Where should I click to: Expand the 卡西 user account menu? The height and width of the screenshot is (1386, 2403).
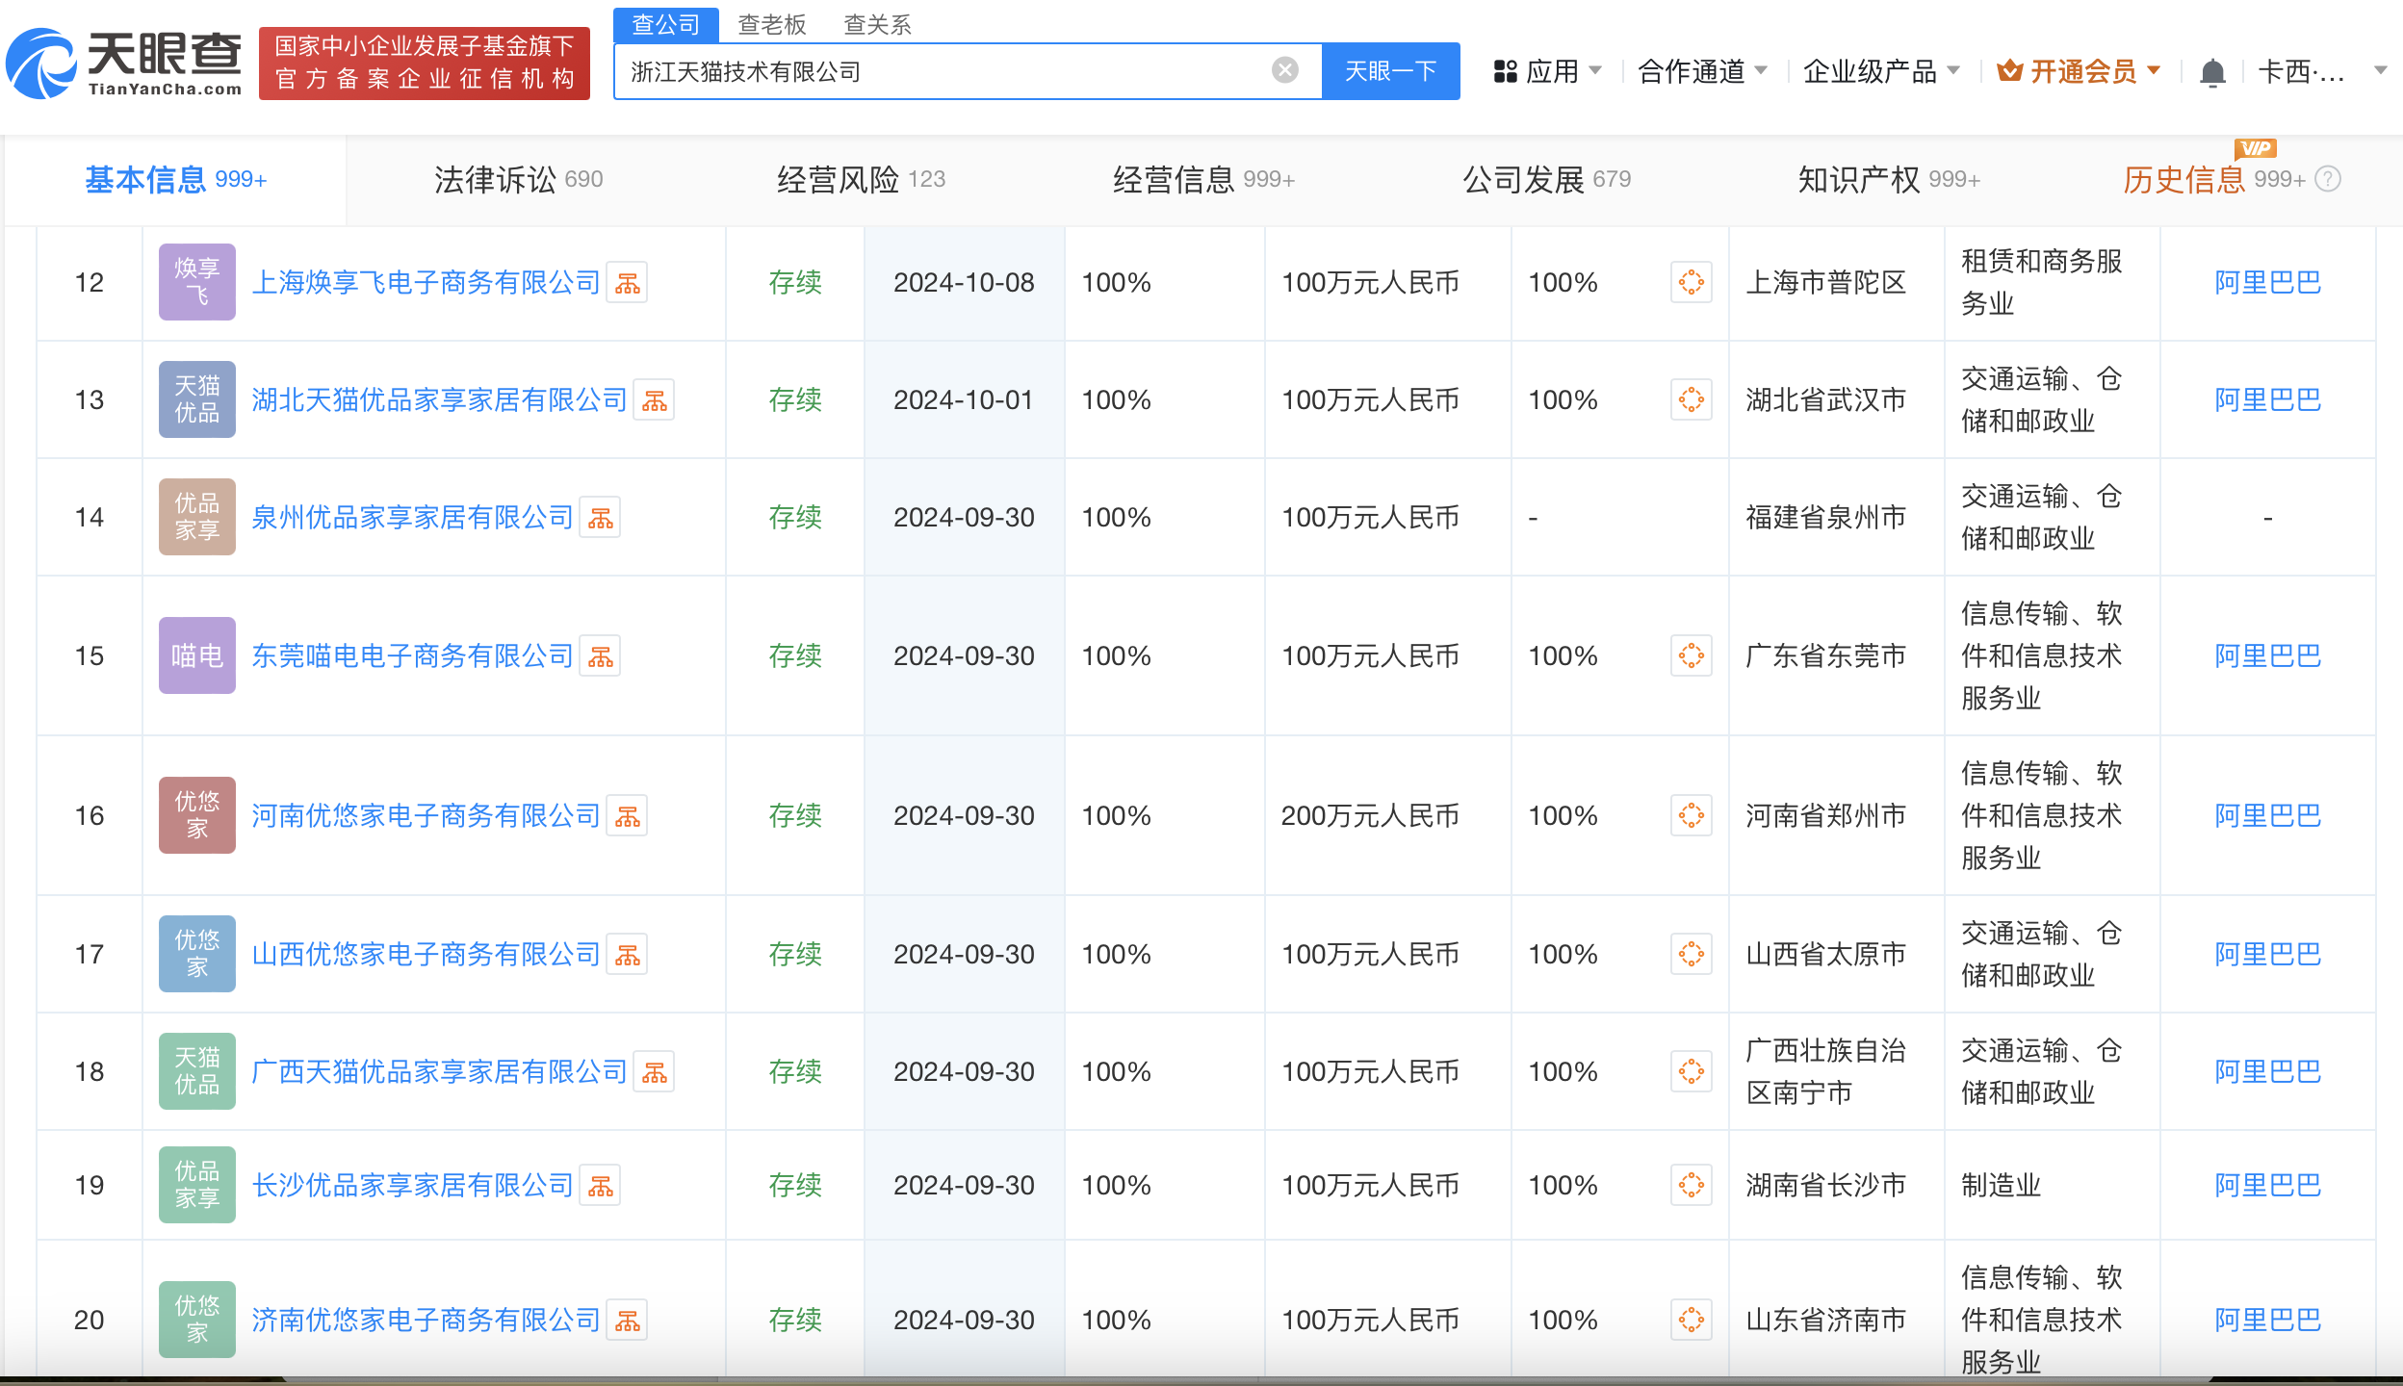tap(2322, 71)
